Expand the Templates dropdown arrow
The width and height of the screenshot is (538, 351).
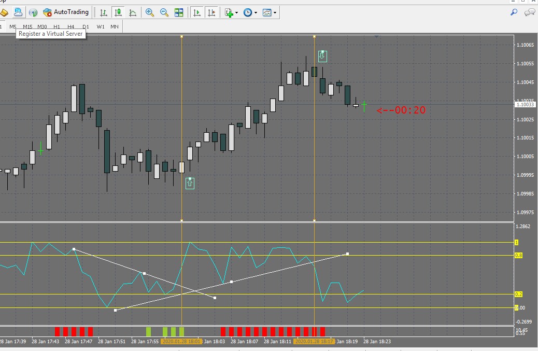(x=275, y=12)
